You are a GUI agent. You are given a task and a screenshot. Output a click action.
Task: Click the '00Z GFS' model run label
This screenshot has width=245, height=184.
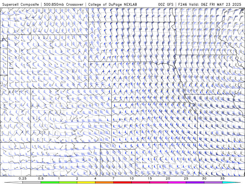(x=166, y=4)
